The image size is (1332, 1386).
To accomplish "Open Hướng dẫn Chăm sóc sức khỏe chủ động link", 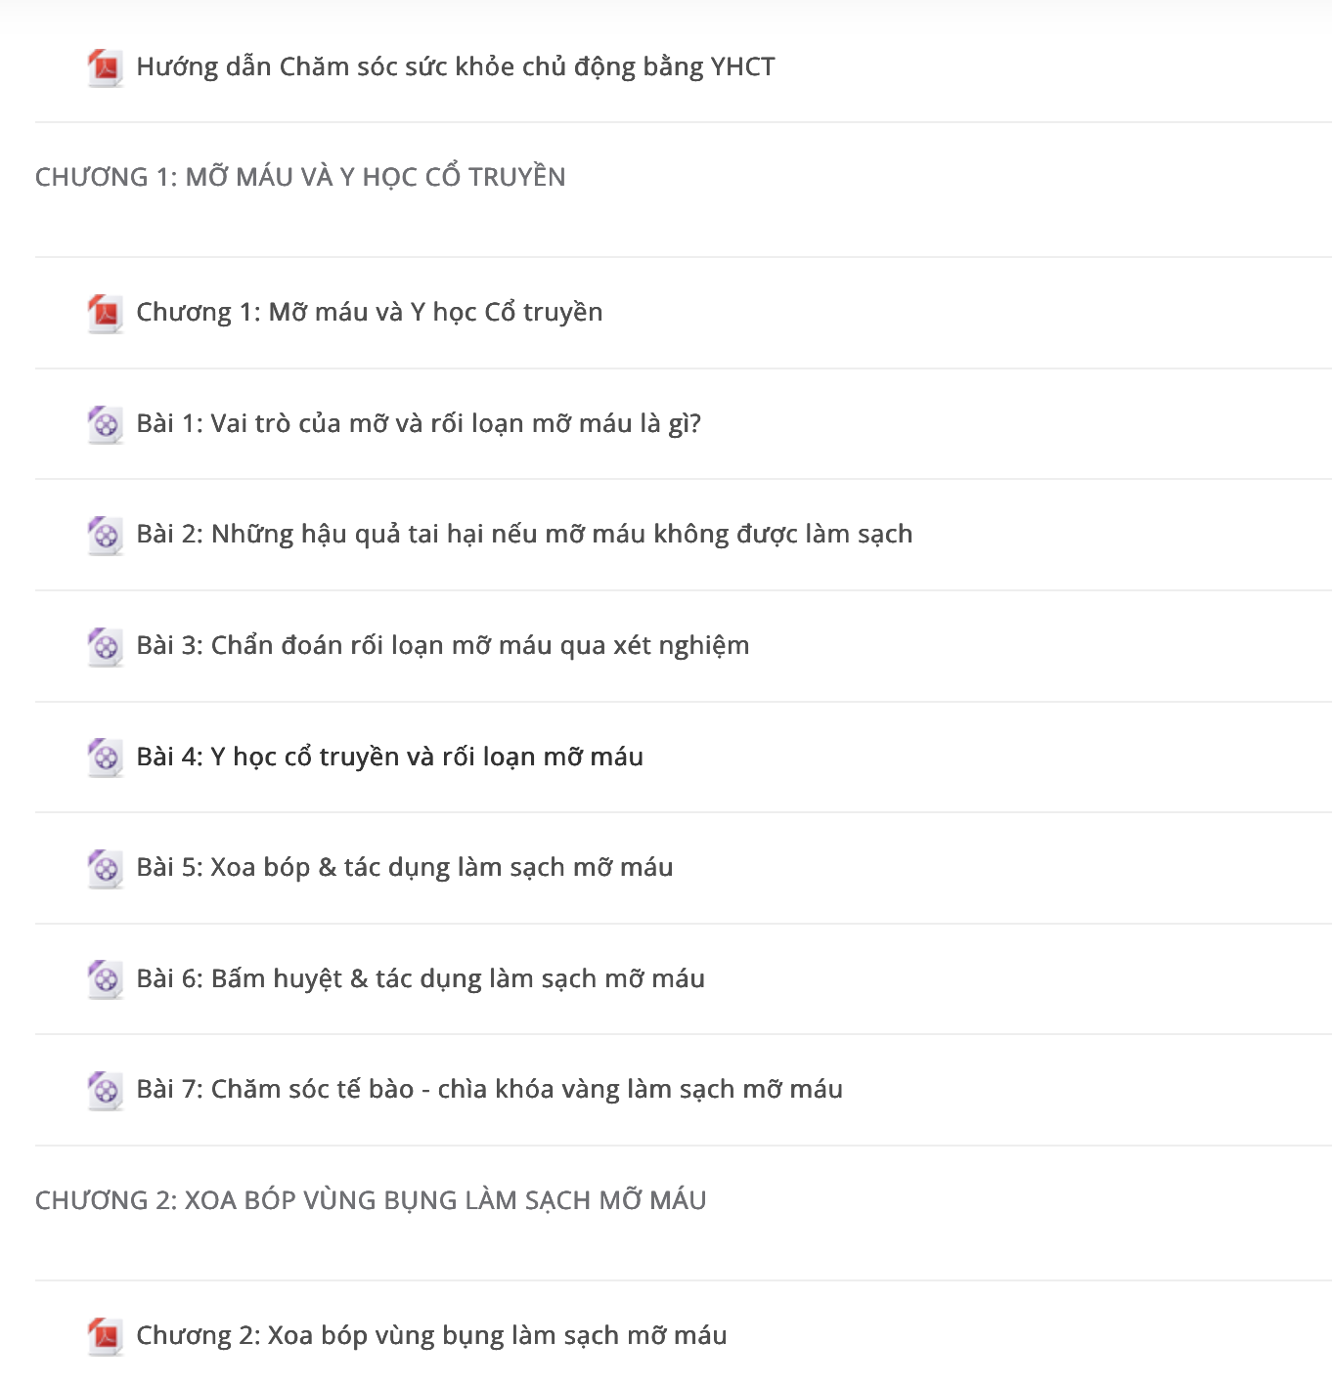I will pos(456,67).
